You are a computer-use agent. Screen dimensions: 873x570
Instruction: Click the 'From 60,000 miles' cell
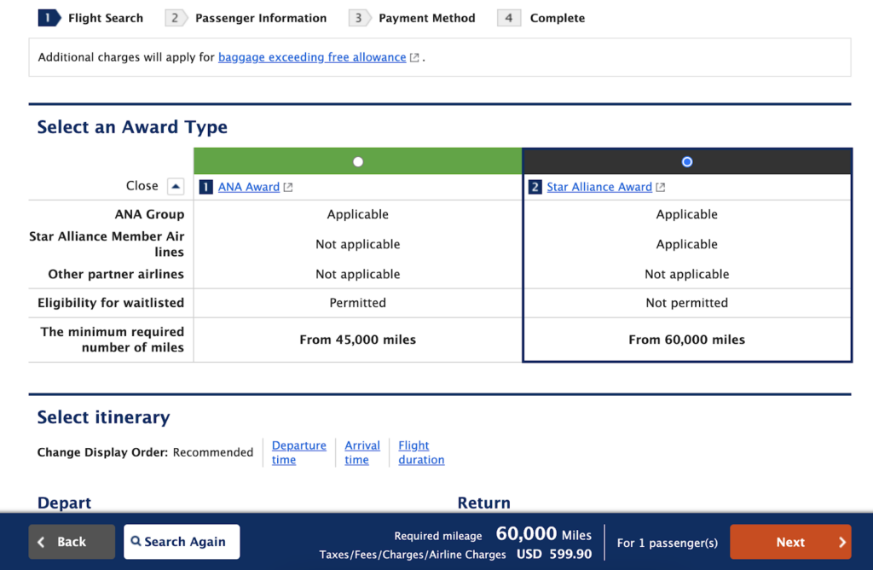pos(687,340)
